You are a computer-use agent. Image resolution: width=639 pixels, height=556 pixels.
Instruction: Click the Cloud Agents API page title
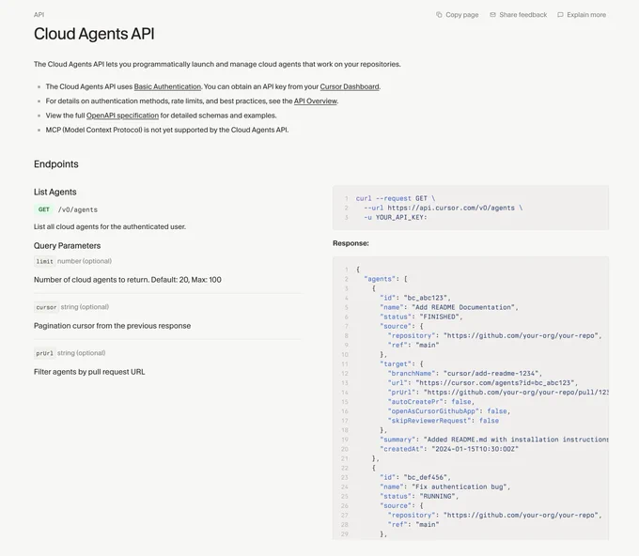94,34
